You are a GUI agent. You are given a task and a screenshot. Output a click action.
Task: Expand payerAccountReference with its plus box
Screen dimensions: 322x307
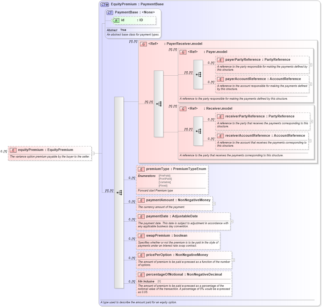click(x=310, y=84)
